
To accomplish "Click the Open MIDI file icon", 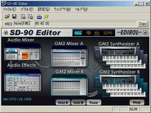I will 23,16.
